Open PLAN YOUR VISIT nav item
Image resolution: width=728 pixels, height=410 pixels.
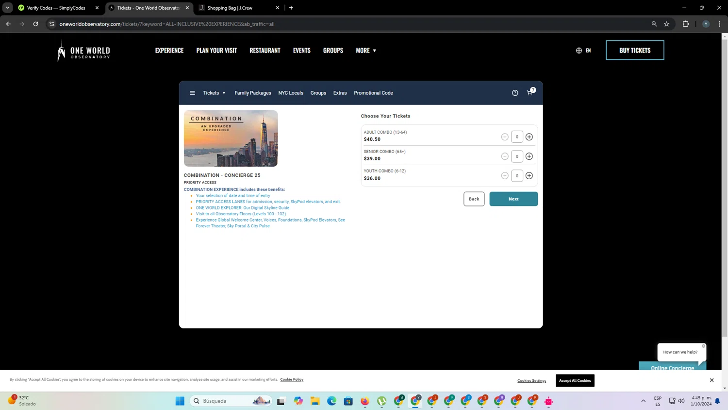[216, 51]
